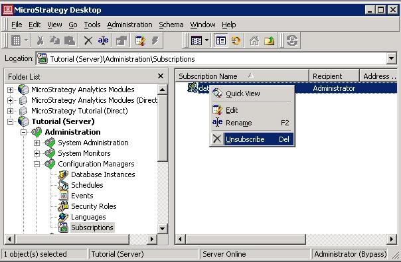Open the Tools menu
401x262 pixels.
click(92, 25)
